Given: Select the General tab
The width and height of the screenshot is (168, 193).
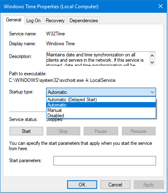Looking at the screenshot, I should (14, 20).
